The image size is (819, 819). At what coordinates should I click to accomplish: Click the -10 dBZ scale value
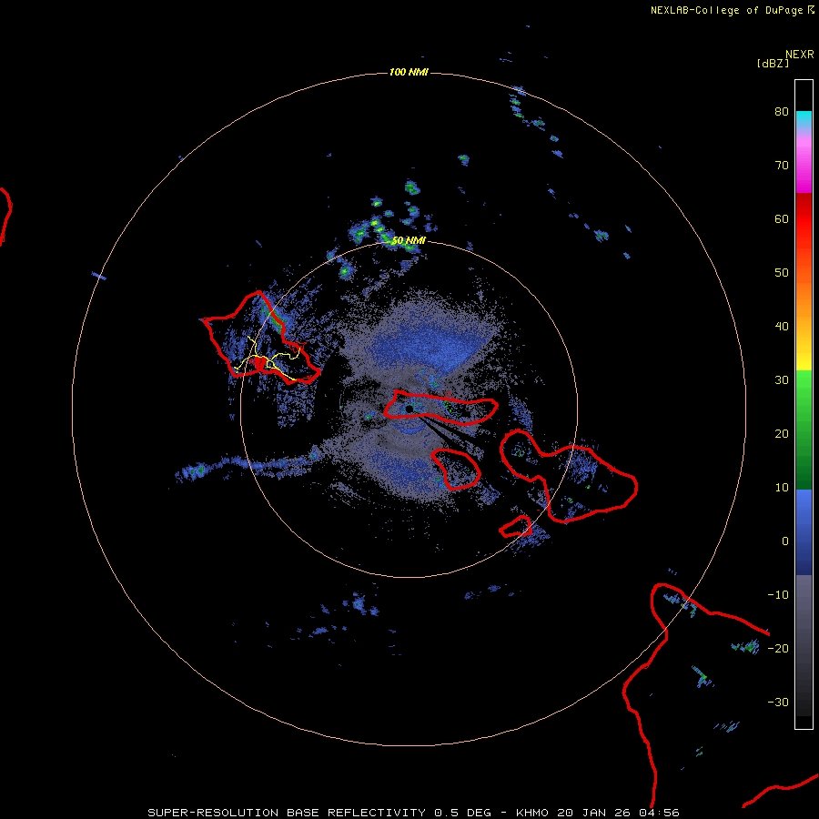(778, 595)
